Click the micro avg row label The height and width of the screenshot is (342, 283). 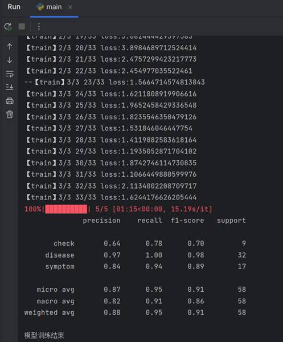pyautogui.click(x=55, y=290)
